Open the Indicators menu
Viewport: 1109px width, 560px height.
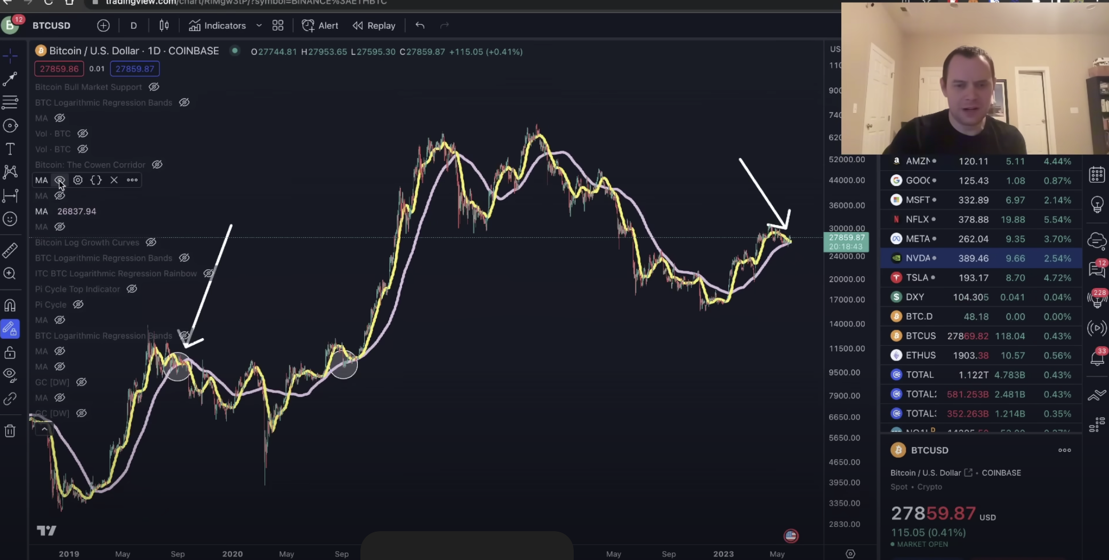pos(218,26)
